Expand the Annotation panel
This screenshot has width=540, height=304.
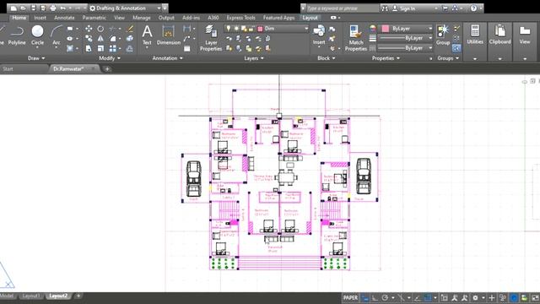[167, 58]
